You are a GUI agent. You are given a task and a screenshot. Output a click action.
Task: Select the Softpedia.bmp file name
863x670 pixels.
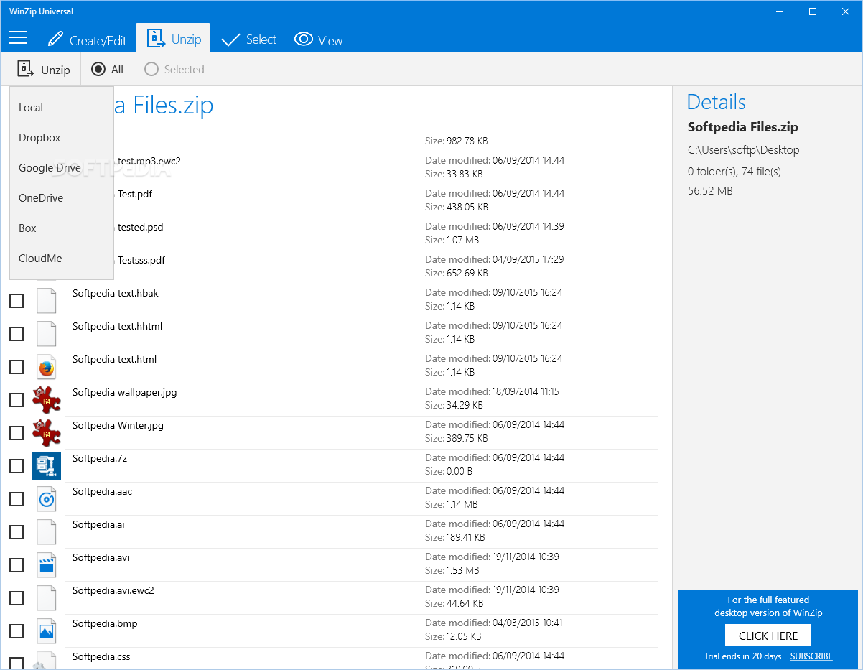tap(105, 623)
